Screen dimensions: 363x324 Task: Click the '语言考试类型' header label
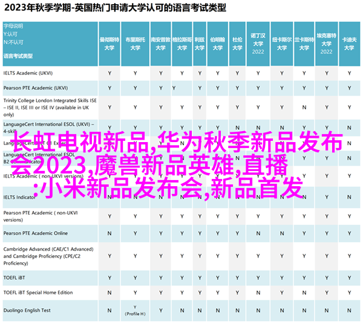click(x=18, y=56)
